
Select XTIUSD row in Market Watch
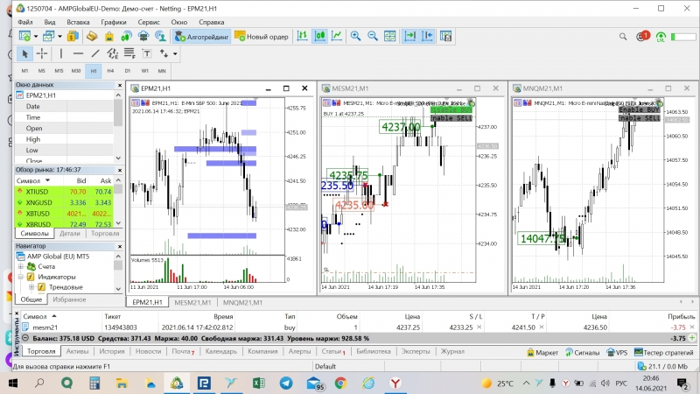(64, 192)
